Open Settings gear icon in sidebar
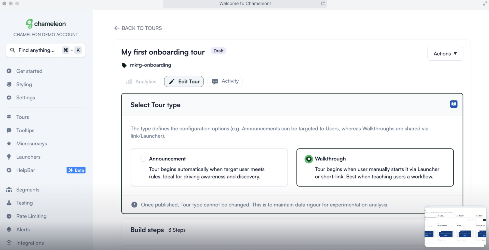The image size is (489, 250). (x=9, y=98)
